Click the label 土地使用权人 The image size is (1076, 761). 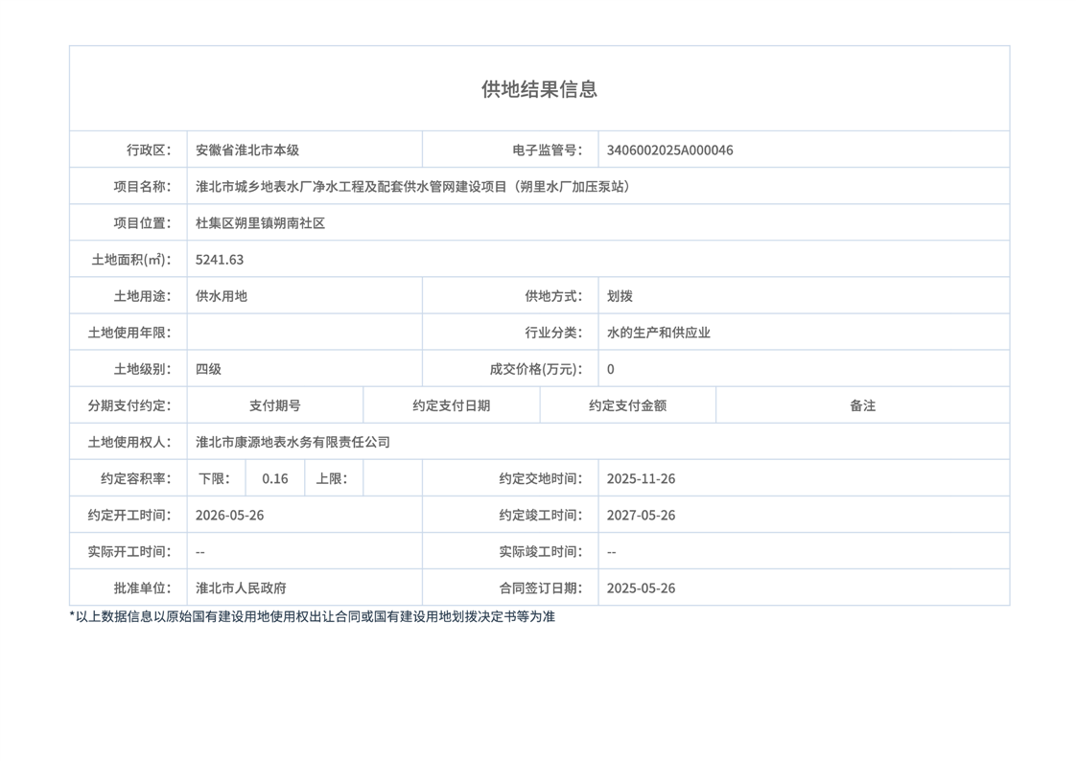click(x=129, y=442)
